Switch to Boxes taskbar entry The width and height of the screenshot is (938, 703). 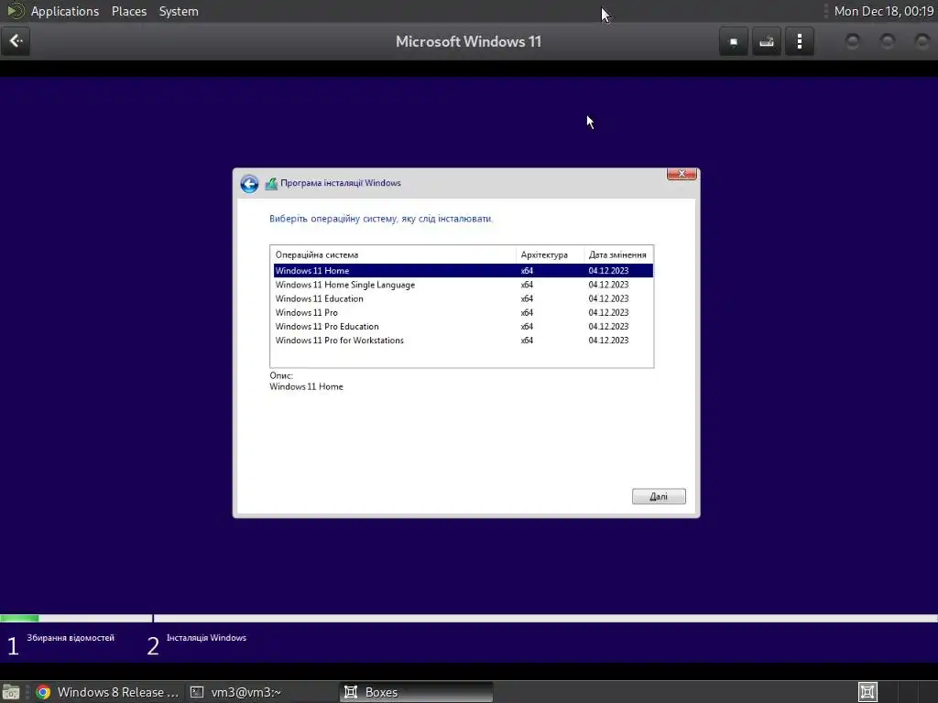tap(417, 692)
